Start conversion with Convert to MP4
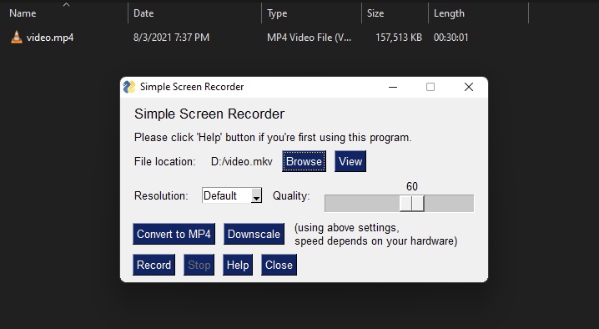The image size is (599, 329). point(174,234)
